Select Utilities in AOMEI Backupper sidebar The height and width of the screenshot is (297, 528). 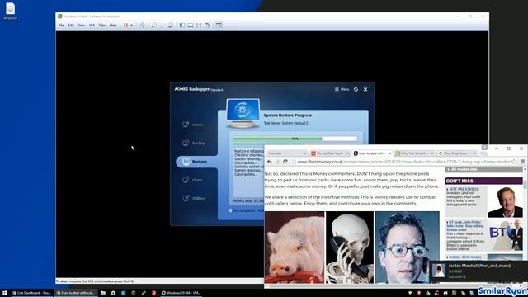pos(194,198)
